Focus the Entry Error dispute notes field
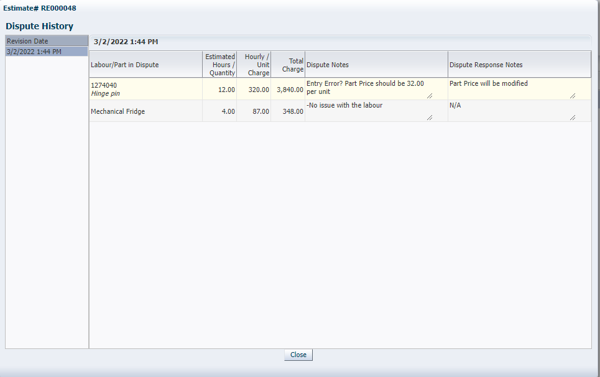This screenshot has height=377, width=600. (x=369, y=89)
